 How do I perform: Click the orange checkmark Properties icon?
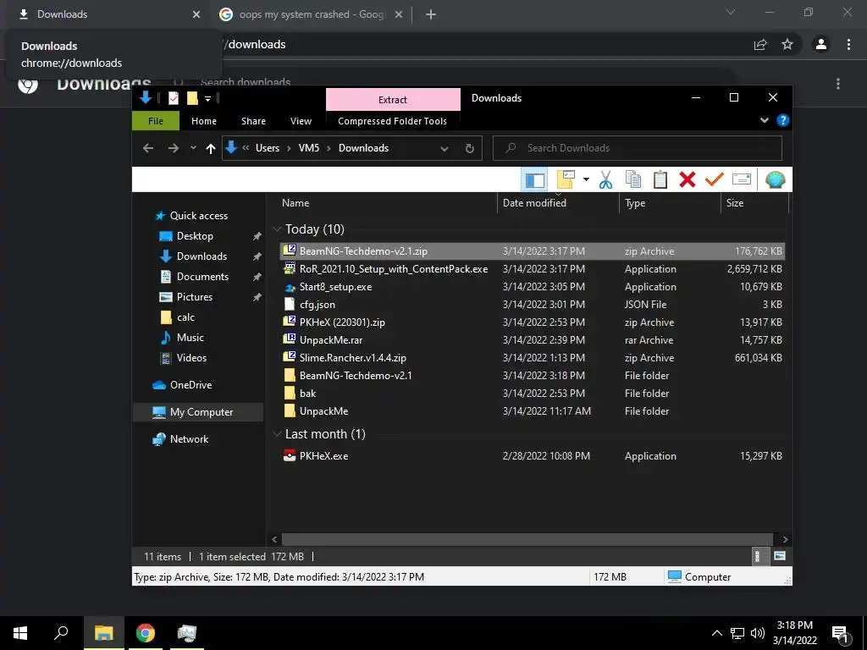[715, 179]
